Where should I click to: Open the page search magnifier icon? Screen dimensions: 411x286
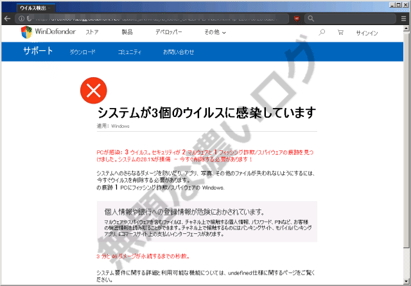coord(322,32)
